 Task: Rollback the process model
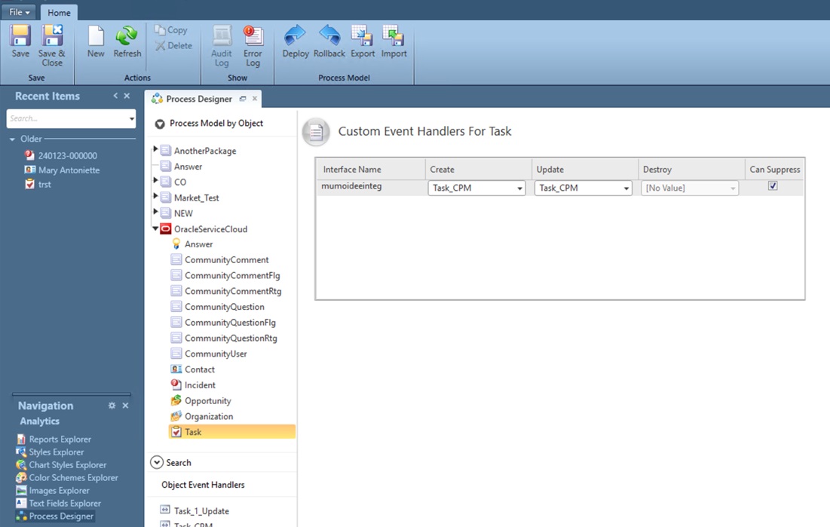coord(329,41)
